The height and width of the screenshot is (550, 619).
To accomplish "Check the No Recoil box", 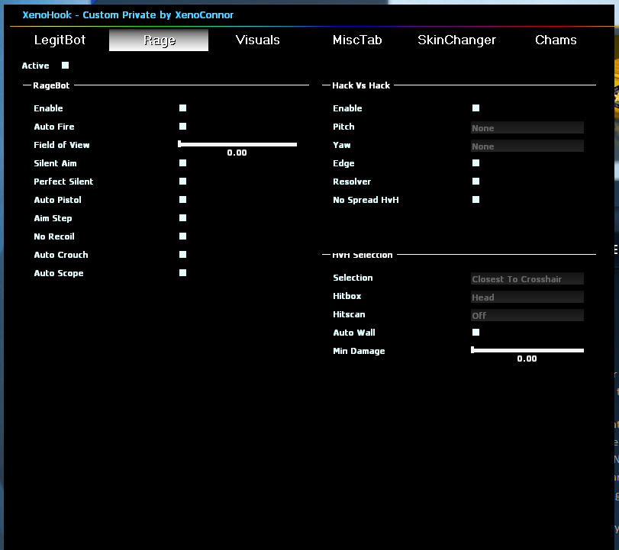I will (182, 236).
